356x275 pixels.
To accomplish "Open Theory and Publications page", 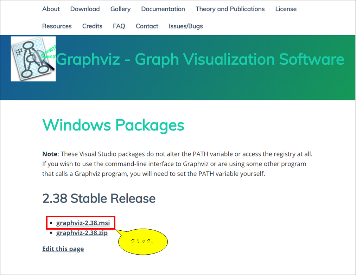I will click(230, 9).
